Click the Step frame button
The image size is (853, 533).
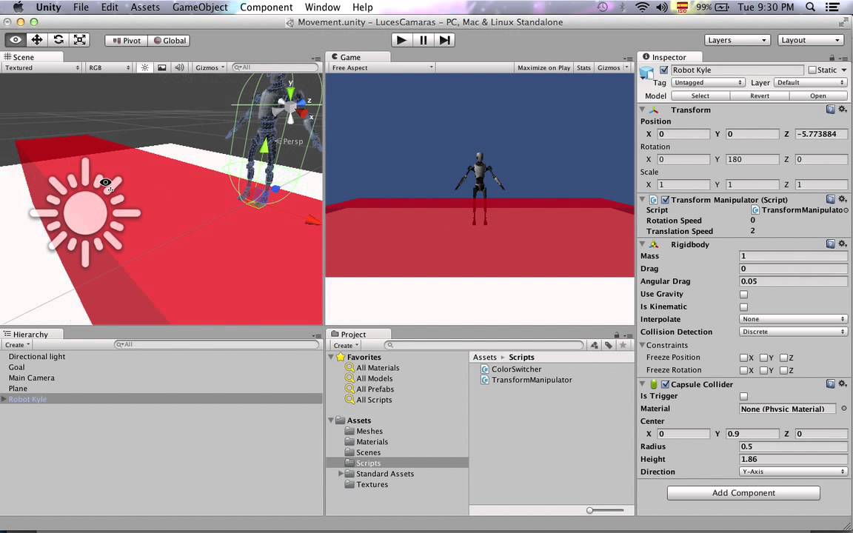[444, 40]
